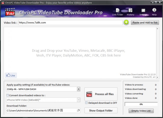Viewport: 163px width, 118px height.
Task: Open the download History
Action: coord(130,12)
